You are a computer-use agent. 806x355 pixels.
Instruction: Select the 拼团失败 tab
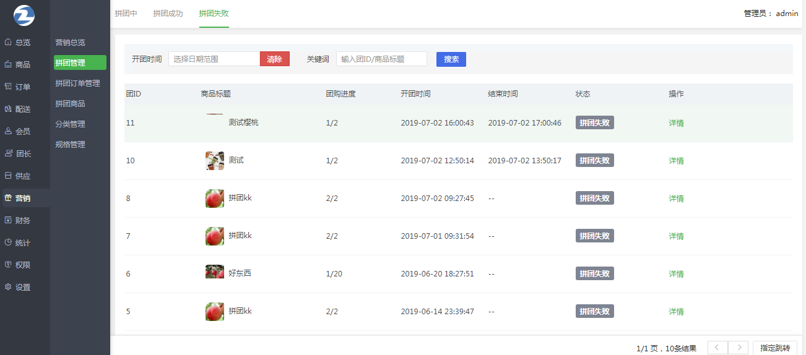coord(214,14)
